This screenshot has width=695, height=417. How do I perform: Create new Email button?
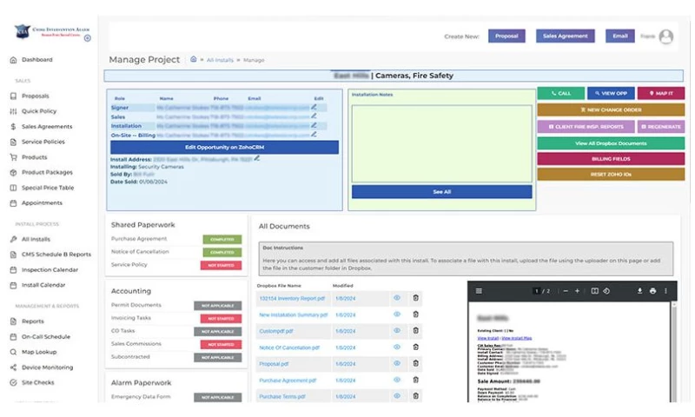[619, 36]
